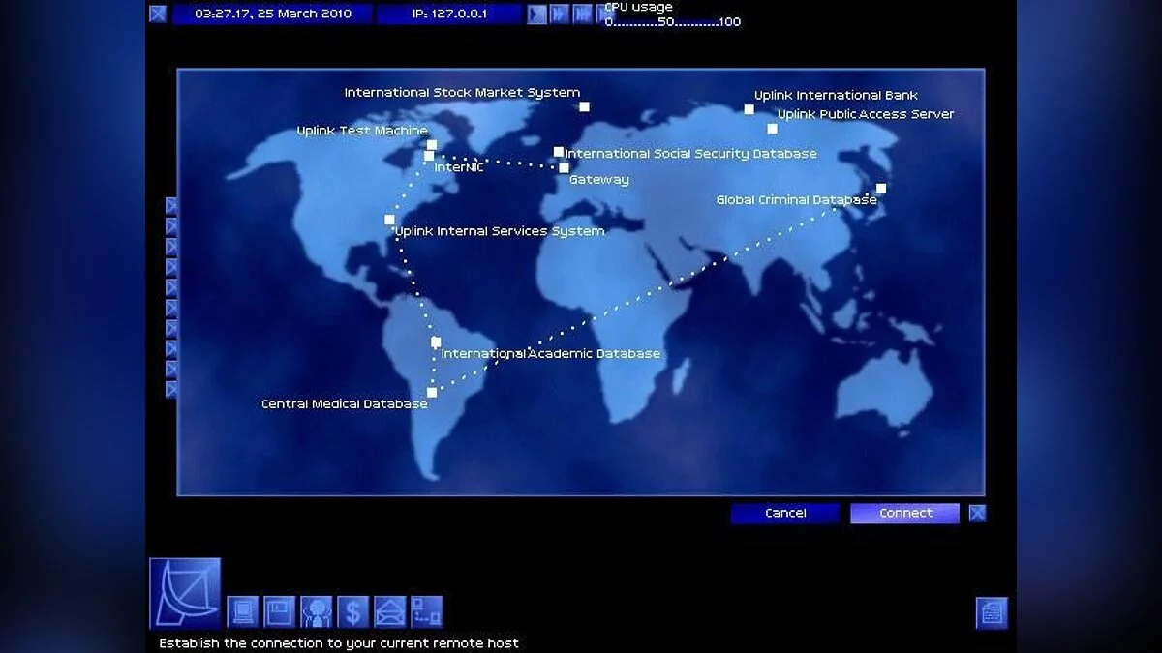This screenshot has height=653, width=1162.
Task: Select International Stock Market System node
Action: 584,106
